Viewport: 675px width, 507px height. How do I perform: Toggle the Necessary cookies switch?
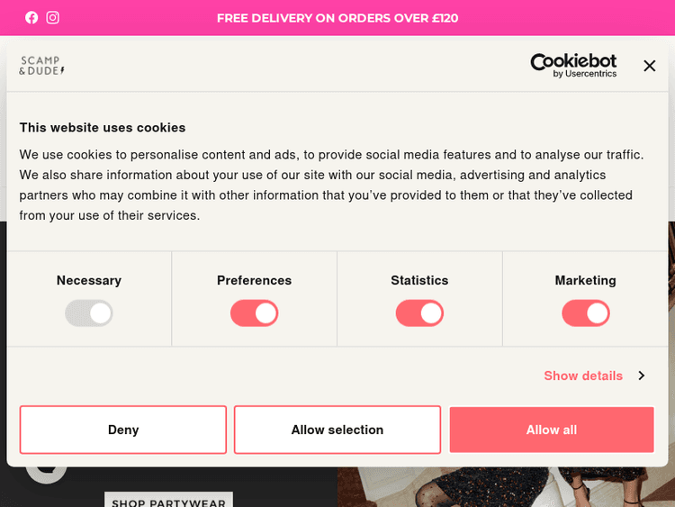click(x=89, y=313)
